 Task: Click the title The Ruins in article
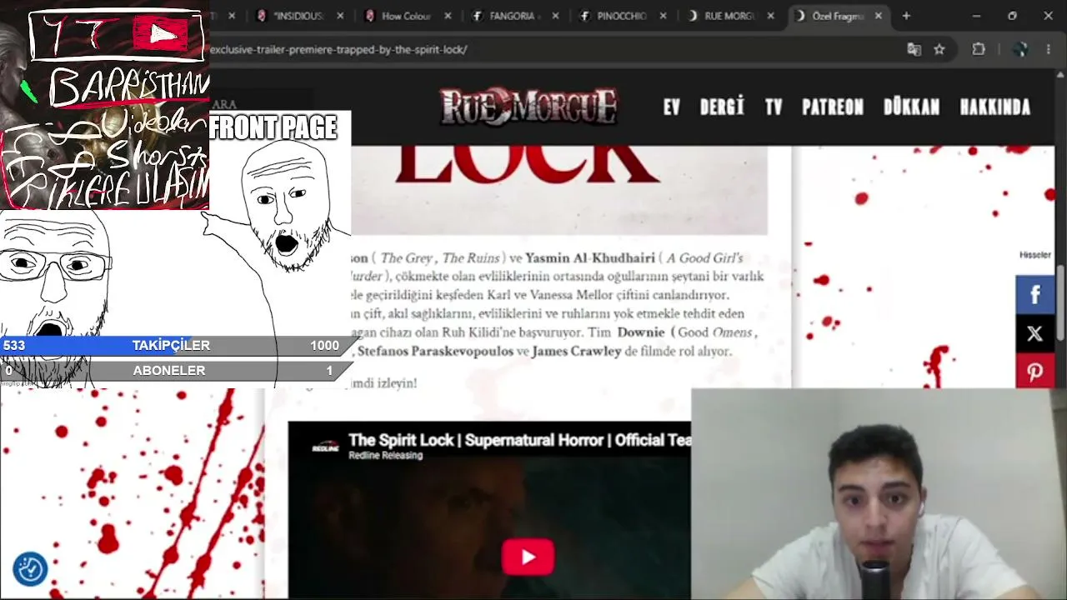tap(469, 258)
